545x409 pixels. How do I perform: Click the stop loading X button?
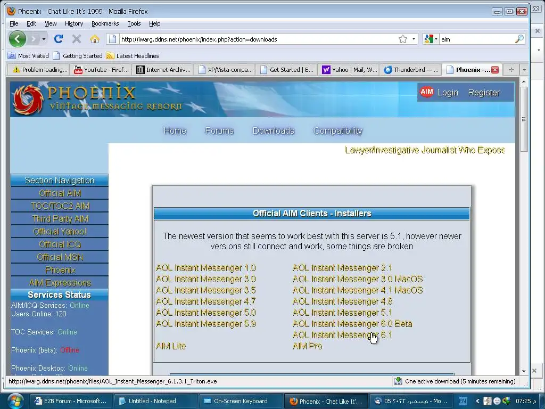click(x=77, y=39)
